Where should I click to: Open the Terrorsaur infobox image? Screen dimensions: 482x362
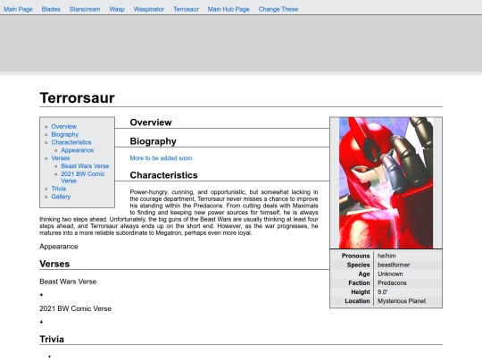coord(386,182)
